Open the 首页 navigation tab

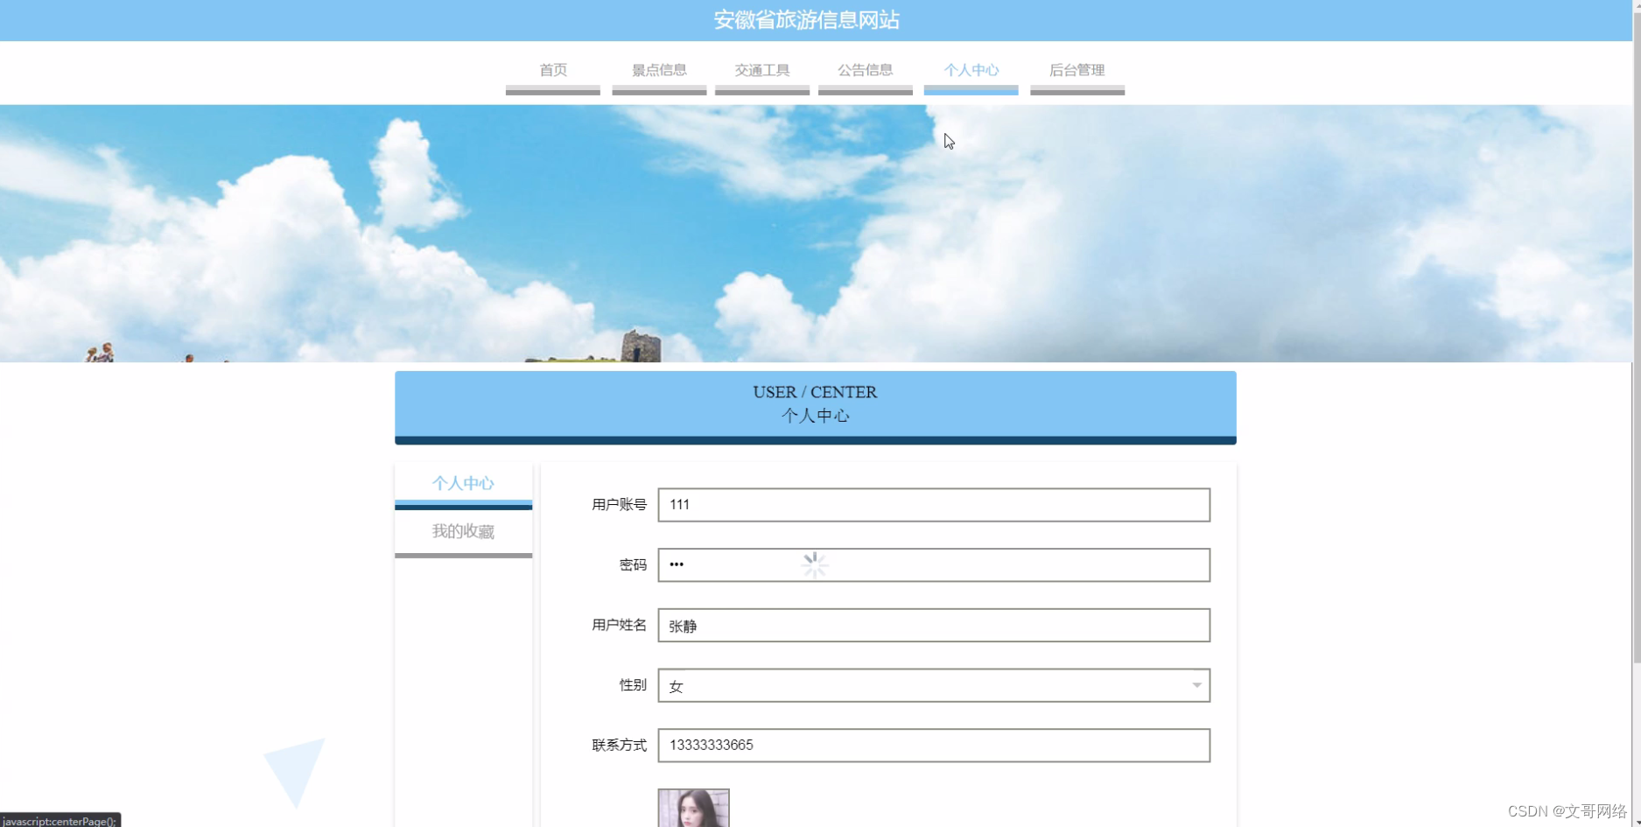(552, 70)
